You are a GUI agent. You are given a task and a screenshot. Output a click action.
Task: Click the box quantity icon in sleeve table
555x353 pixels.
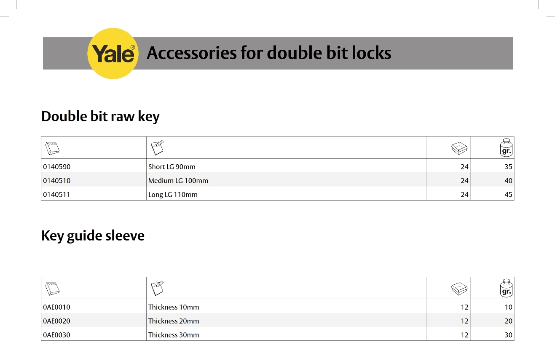pos(459,288)
